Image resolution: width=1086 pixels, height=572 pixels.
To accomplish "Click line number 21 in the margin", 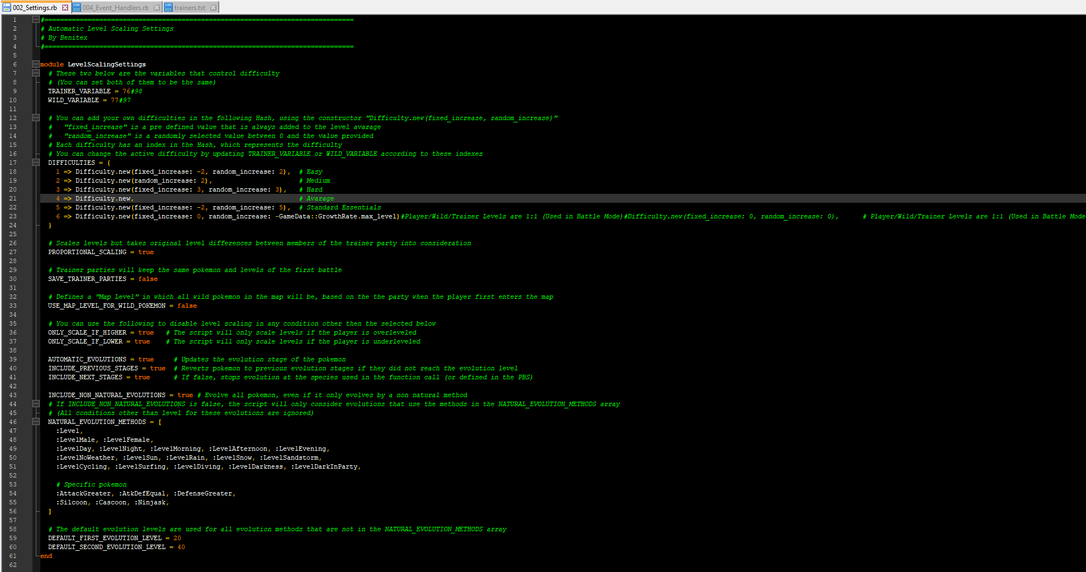I will (13, 198).
